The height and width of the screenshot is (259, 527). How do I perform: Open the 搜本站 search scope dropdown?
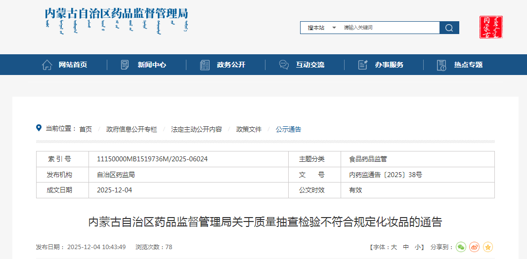pyautogui.click(x=321, y=28)
